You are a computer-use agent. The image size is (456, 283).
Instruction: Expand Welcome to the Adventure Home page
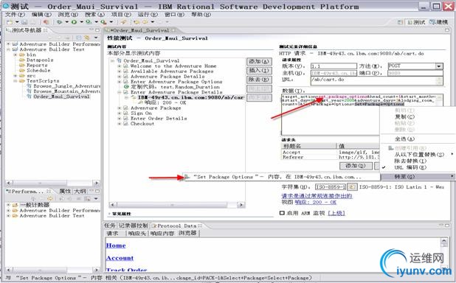point(120,66)
